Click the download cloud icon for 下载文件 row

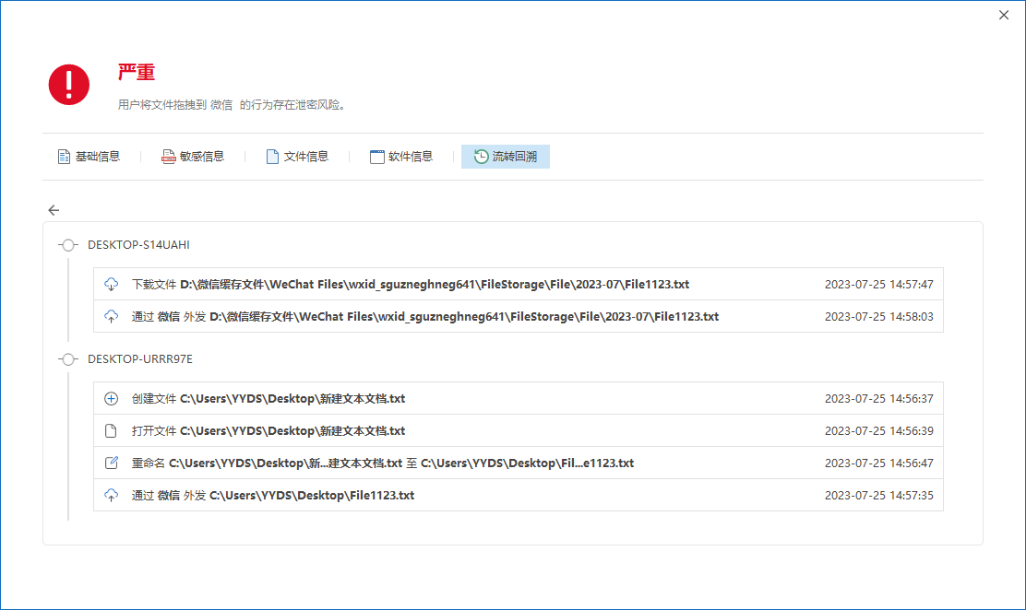click(x=112, y=285)
